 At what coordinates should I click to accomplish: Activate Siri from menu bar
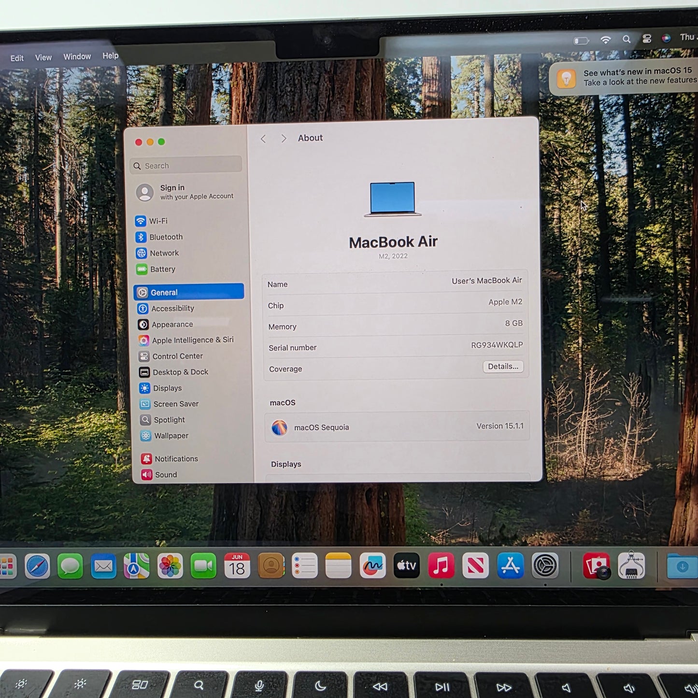point(666,38)
